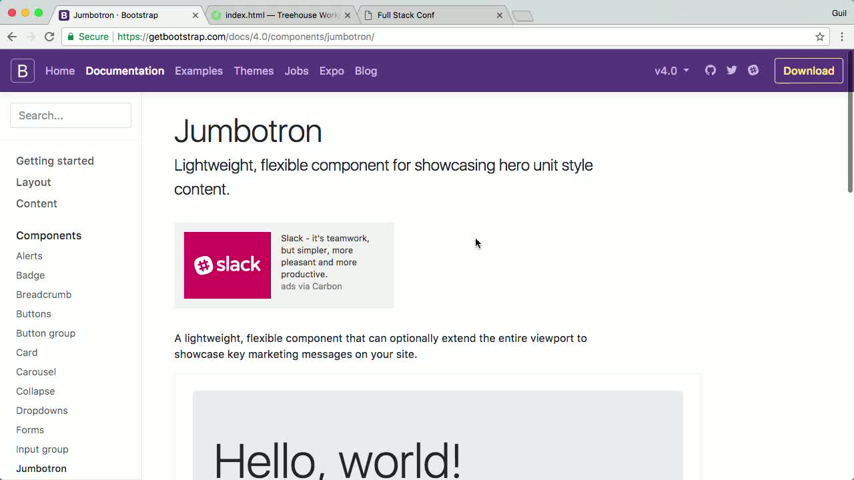Open the Home nav link
The height and width of the screenshot is (480, 854).
point(60,71)
